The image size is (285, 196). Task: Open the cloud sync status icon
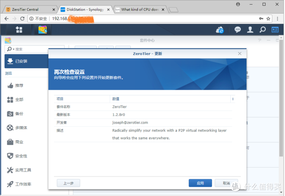click(x=220, y=30)
